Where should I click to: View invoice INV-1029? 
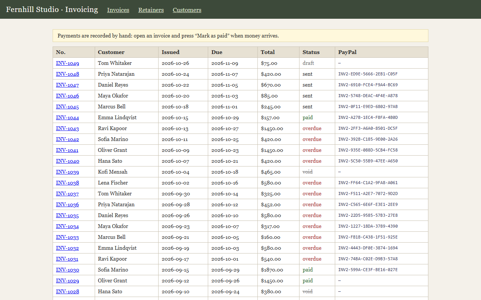68,281
